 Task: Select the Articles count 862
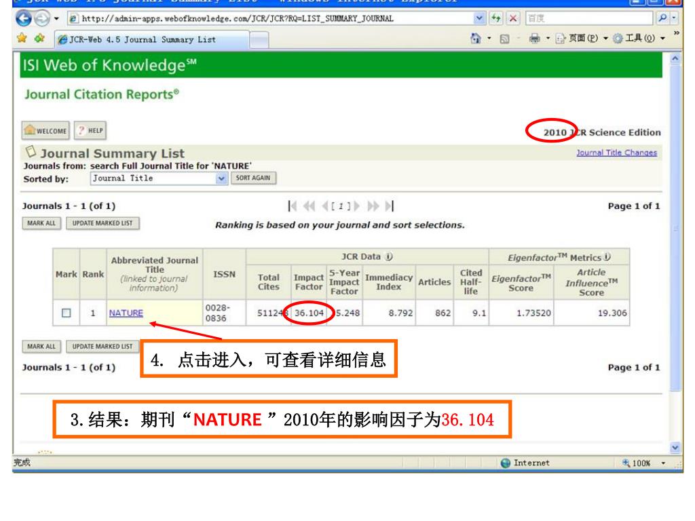[443, 313]
